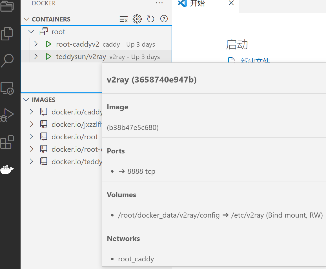Open containers help icon
This screenshot has height=269, width=326.
point(164,19)
